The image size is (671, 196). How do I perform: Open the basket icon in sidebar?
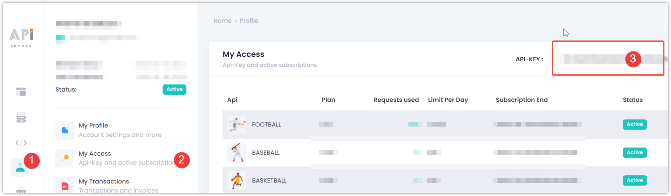coord(21,190)
